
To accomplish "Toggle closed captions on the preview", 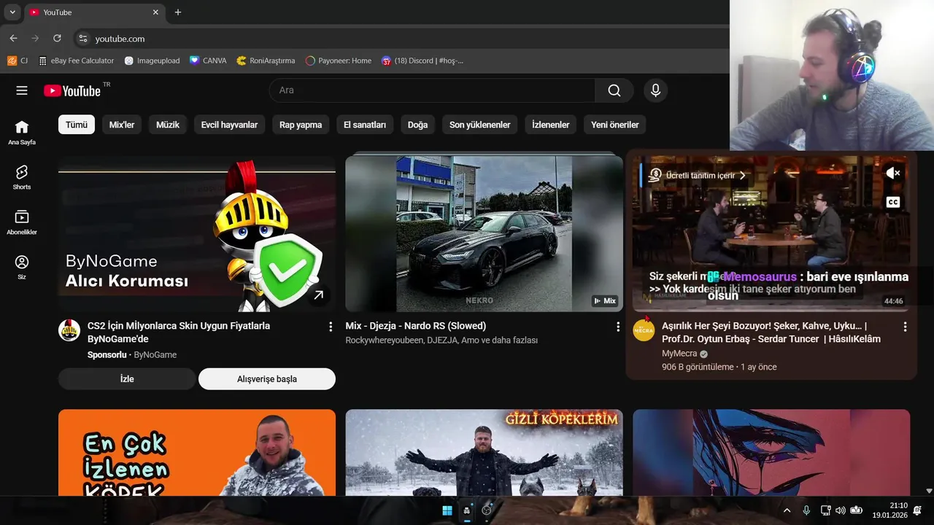I will tap(893, 202).
